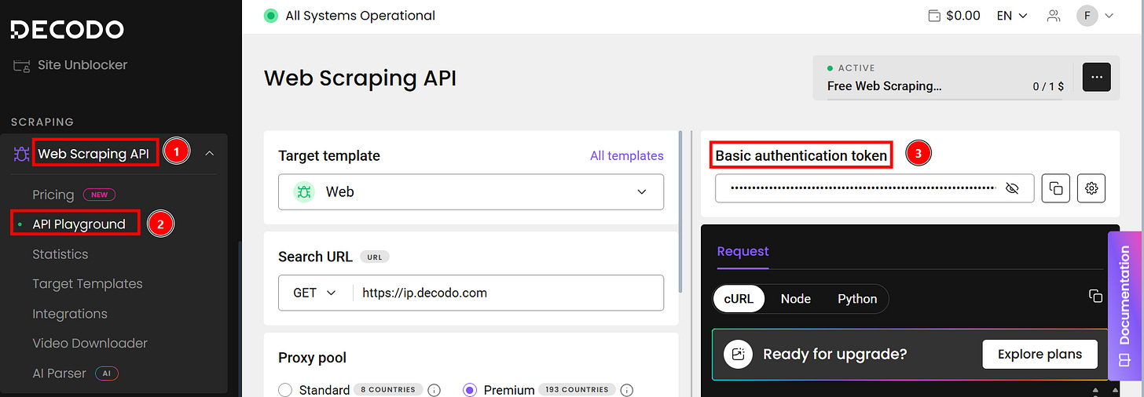The image size is (1144, 397).
Task: Open Target Templates in the sidebar
Action: [87, 284]
